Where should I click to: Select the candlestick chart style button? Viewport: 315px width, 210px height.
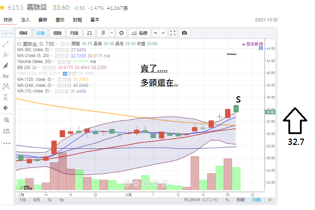[x=103, y=33]
